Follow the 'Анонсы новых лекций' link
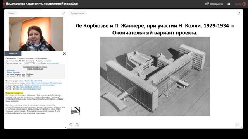This screenshot has width=248, height=139. pyautogui.click(x=39, y=85)
